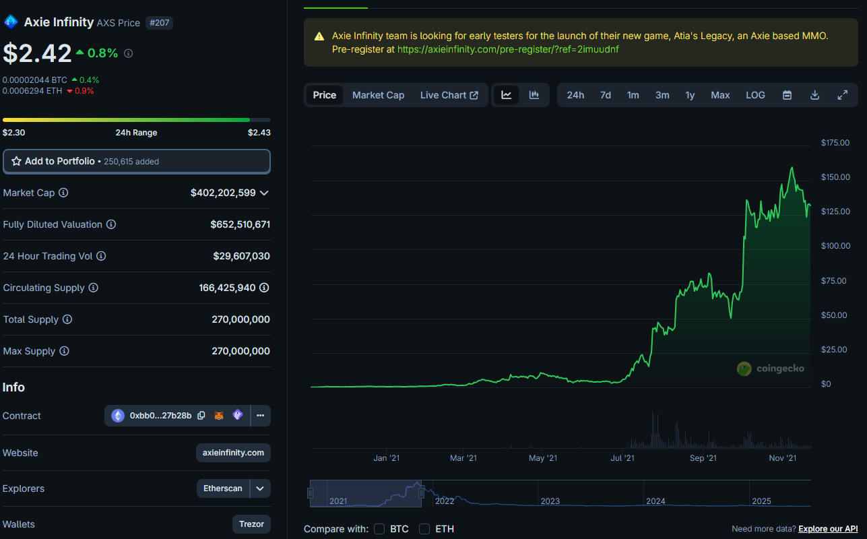
Task: Click the 24h Range progress bar
Action: pos(137,120)
